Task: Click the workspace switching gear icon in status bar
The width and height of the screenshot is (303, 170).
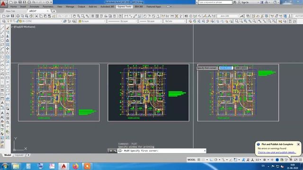Action: 265,160
